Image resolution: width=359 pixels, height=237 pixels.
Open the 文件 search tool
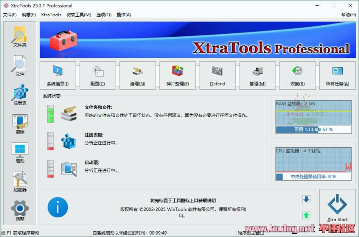(x=20, y=66)
